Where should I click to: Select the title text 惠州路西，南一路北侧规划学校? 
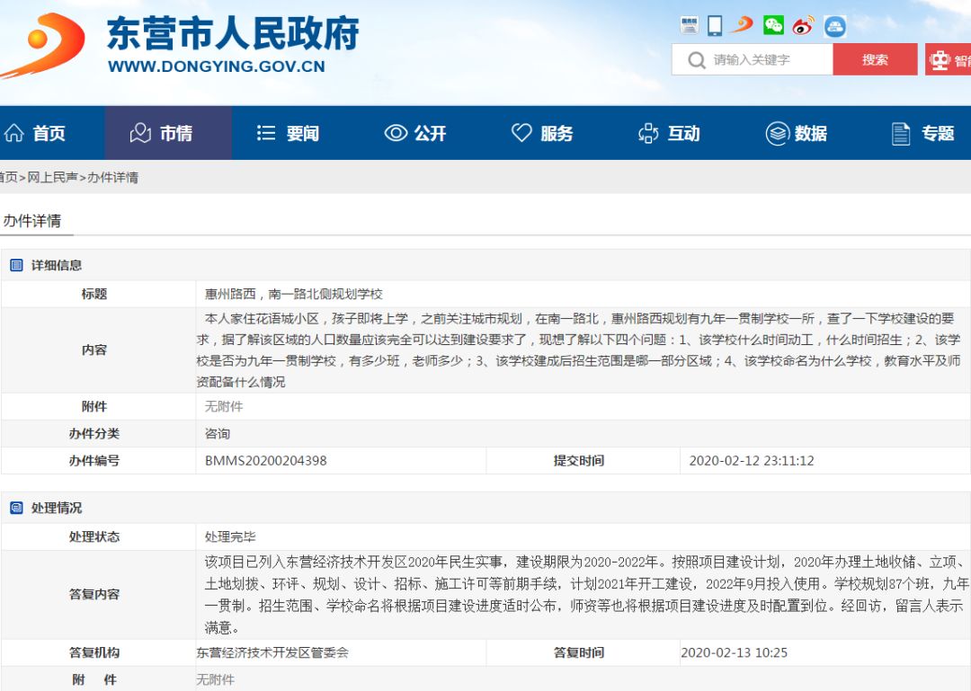(294, 294)
